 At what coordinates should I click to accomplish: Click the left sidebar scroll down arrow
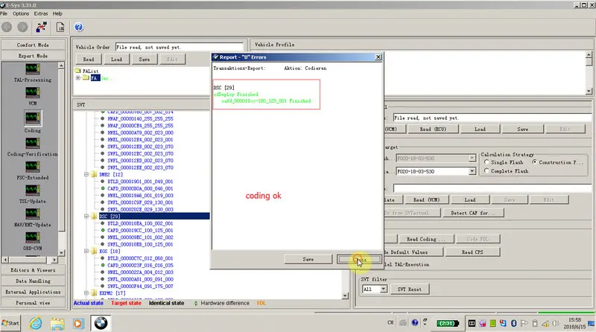coord(61,252)
